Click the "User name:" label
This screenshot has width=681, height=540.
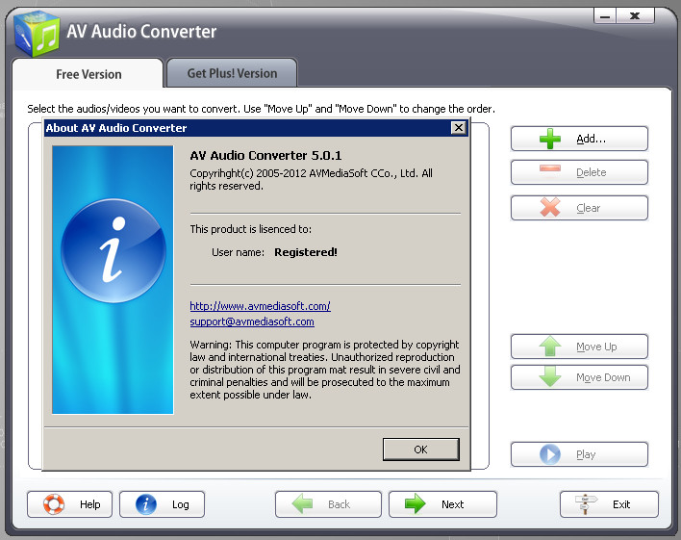[x=238, y=252]
